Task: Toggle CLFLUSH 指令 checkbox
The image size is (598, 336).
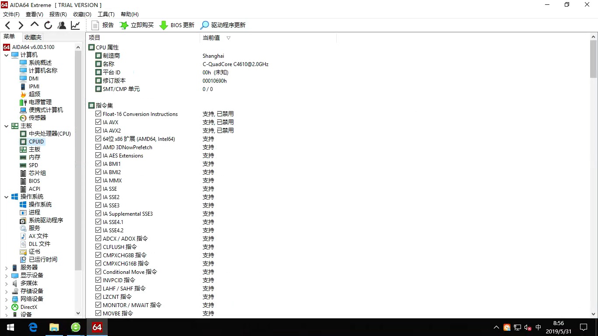Action: (98, 247)
